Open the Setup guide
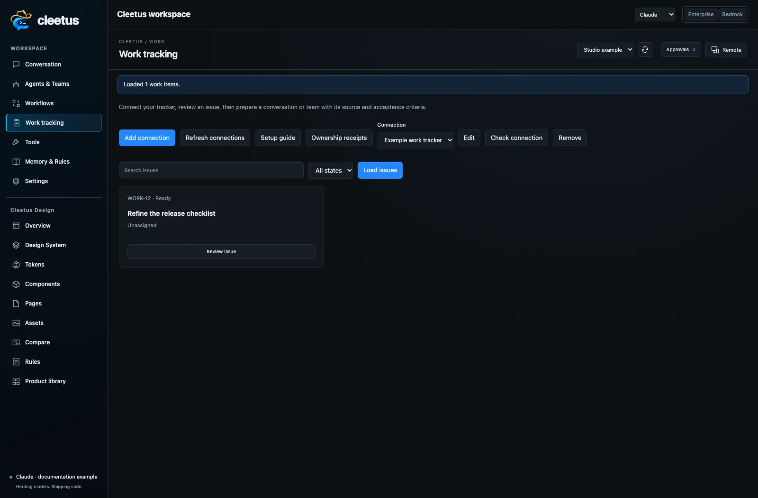The height and width of the screenshot is (498, 758). (x=278, y=138)
